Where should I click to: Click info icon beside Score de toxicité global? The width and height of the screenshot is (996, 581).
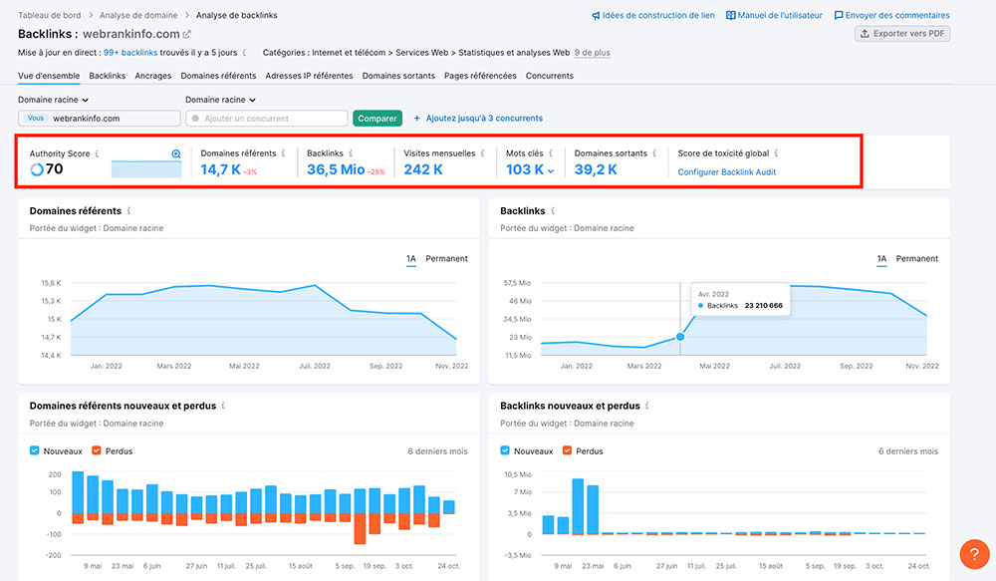(x=776, y=153)
